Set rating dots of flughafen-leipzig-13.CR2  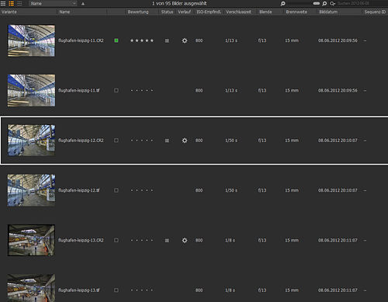click(x=142, y=241)
